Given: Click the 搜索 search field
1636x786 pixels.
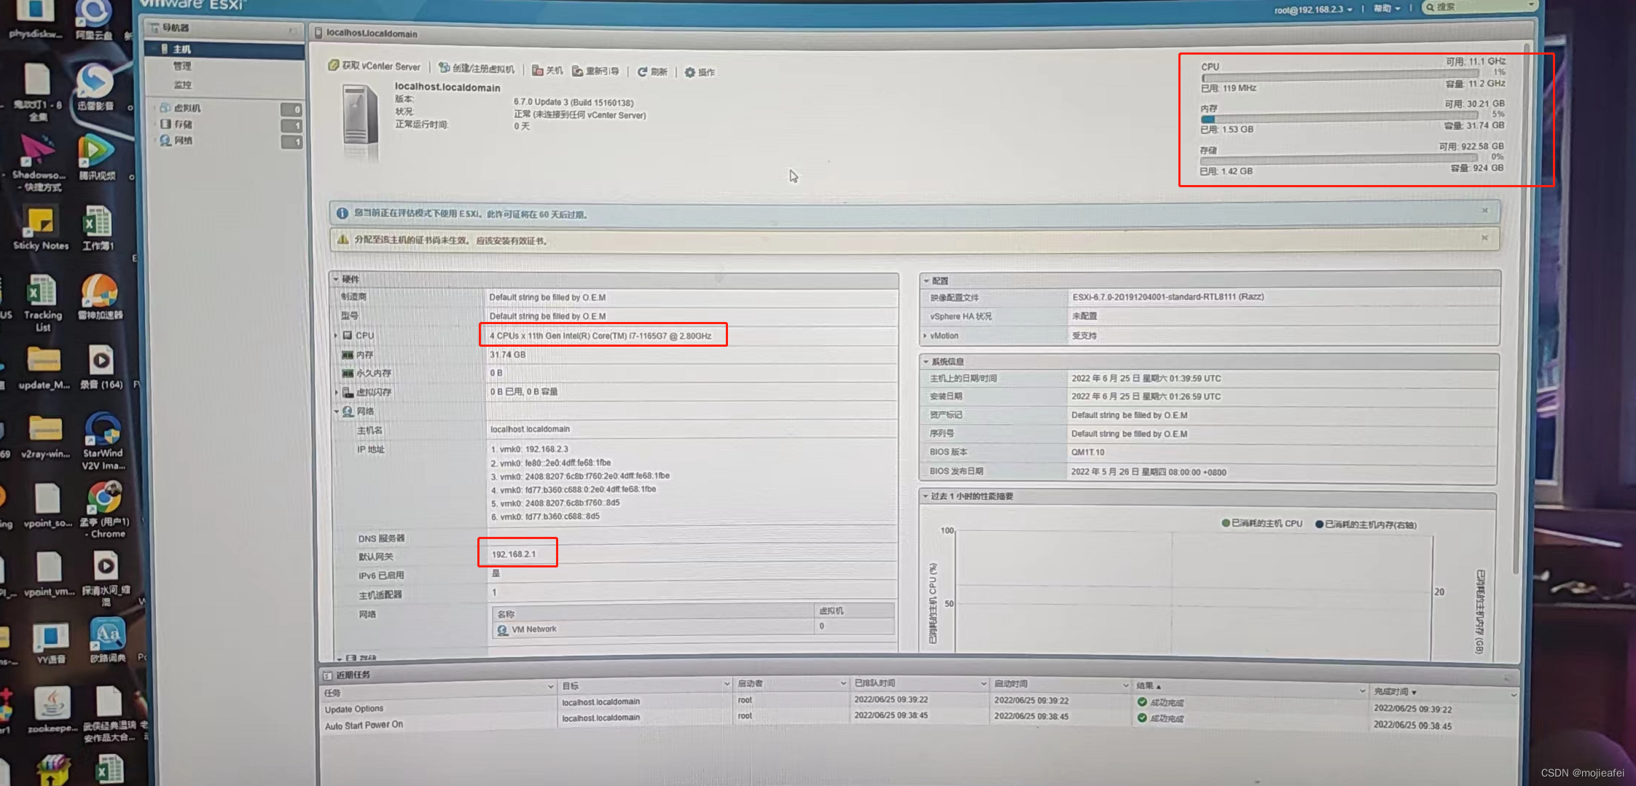Looking at the screenshot, I should click(1479, 7).
